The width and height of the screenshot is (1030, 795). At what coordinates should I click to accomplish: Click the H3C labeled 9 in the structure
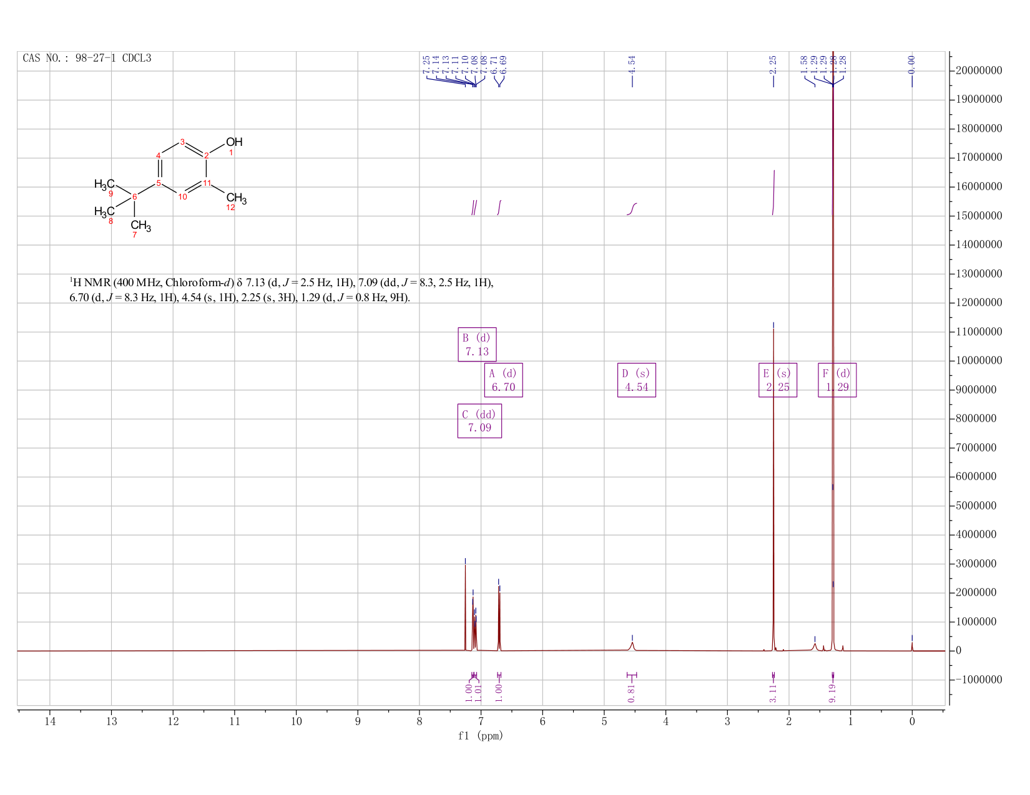[x=104, y=184]
